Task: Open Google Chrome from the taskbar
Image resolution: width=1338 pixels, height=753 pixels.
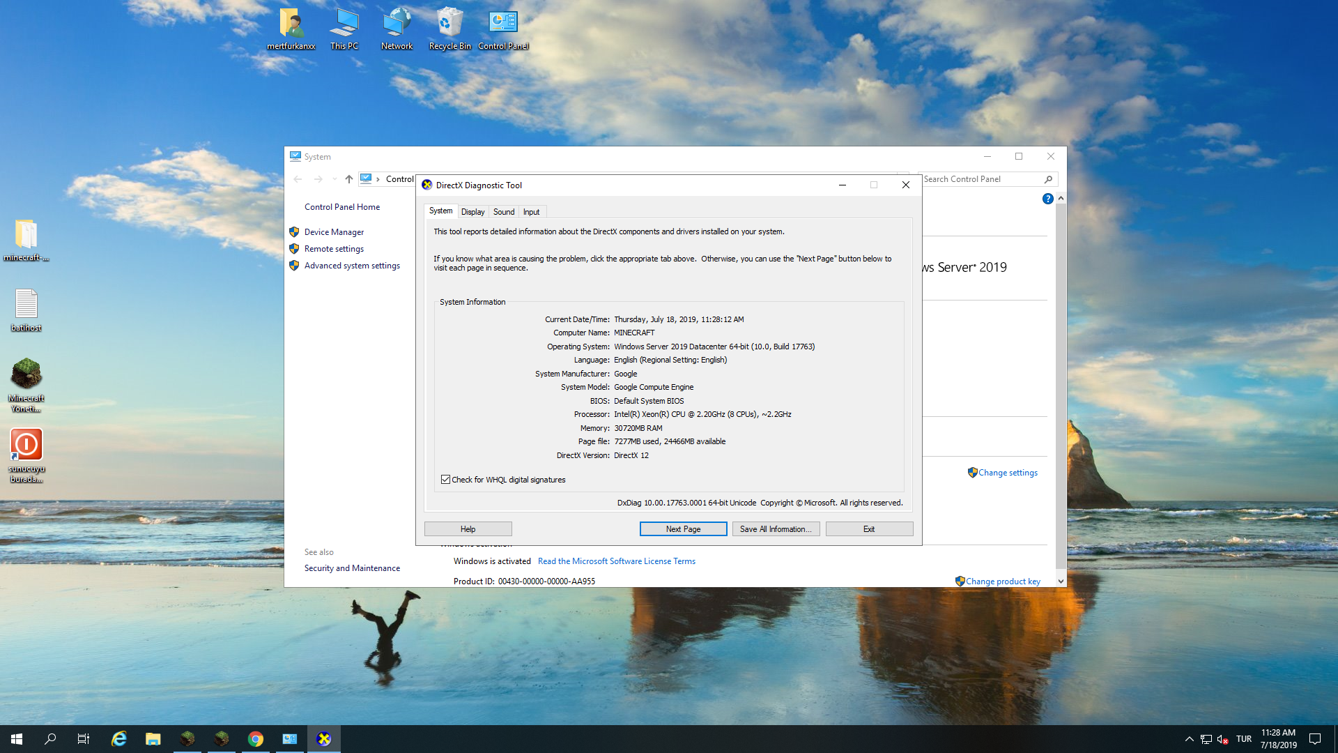Action: 256,739
